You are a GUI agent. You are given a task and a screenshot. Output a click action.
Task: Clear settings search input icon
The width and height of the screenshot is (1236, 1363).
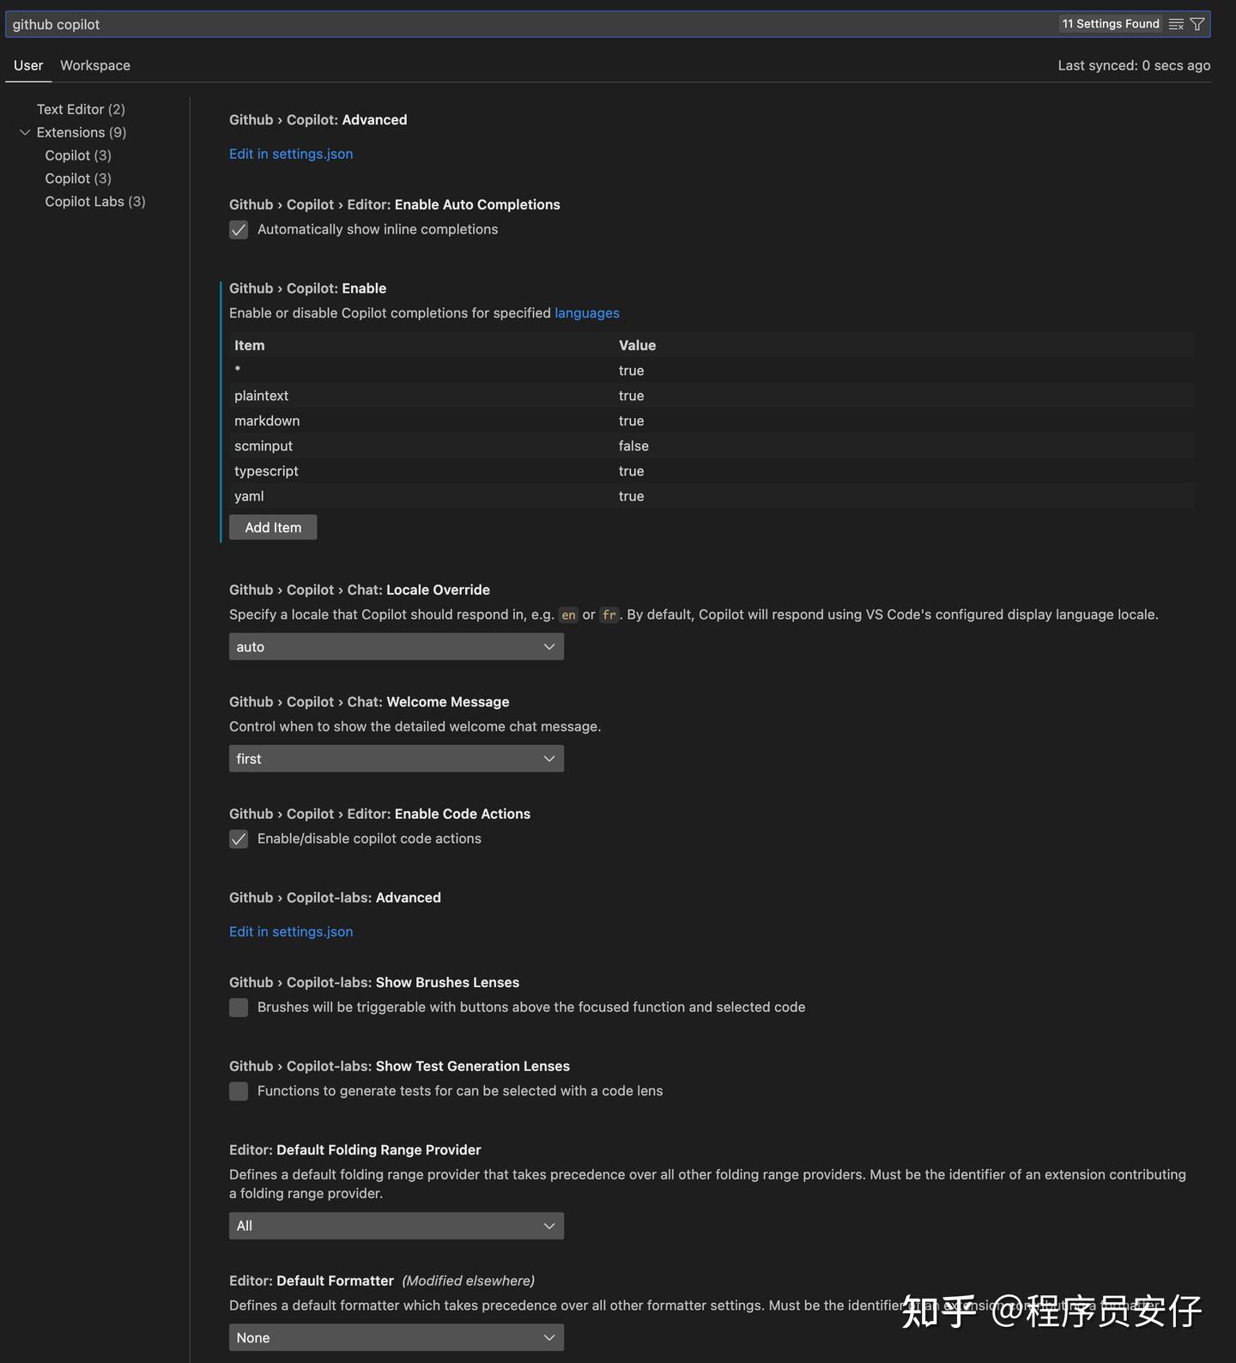pos(1176,24)
